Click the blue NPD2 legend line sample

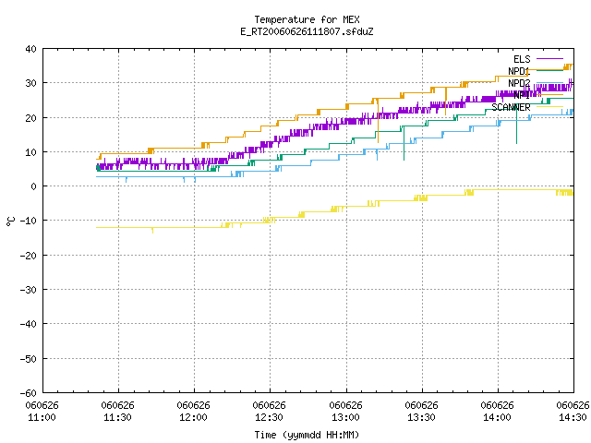[x=549, y=83]
